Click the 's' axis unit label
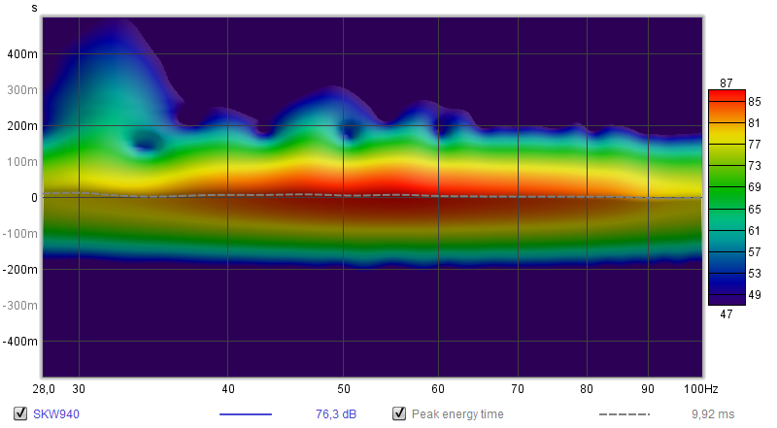This screenshot has height=428, width=777. (x=34, y=8)
